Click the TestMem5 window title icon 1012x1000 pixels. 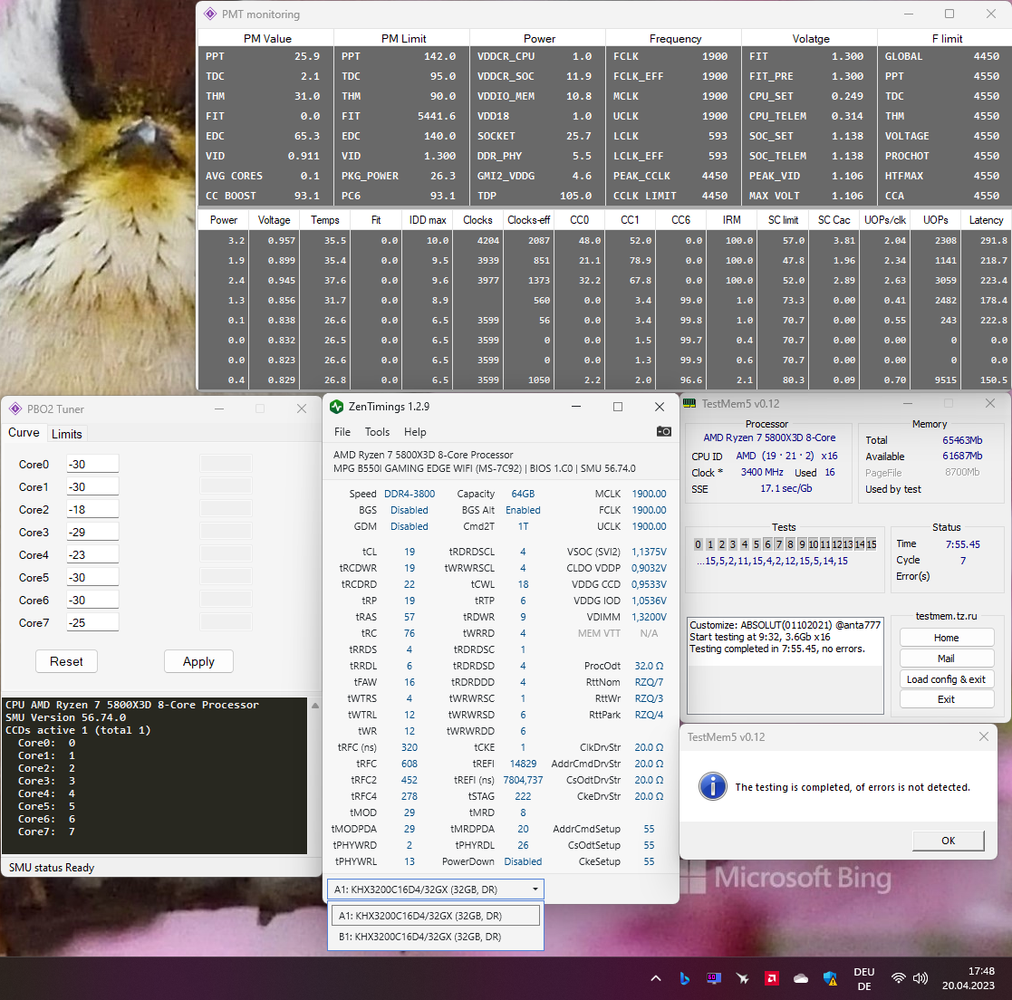pos(689,404)
